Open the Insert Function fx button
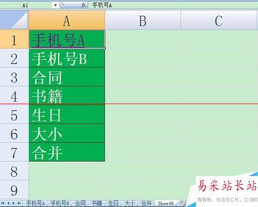The height and width of the screenshot is (207, 258). (84, 5)
